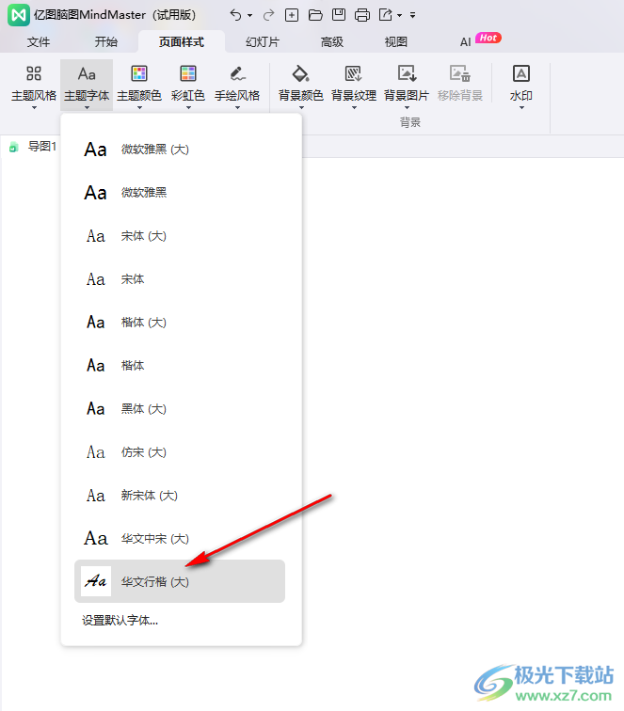Expand the 主题颜色 dropdown arrow
Screen dimensions: 624x711
tap(139, 108)
